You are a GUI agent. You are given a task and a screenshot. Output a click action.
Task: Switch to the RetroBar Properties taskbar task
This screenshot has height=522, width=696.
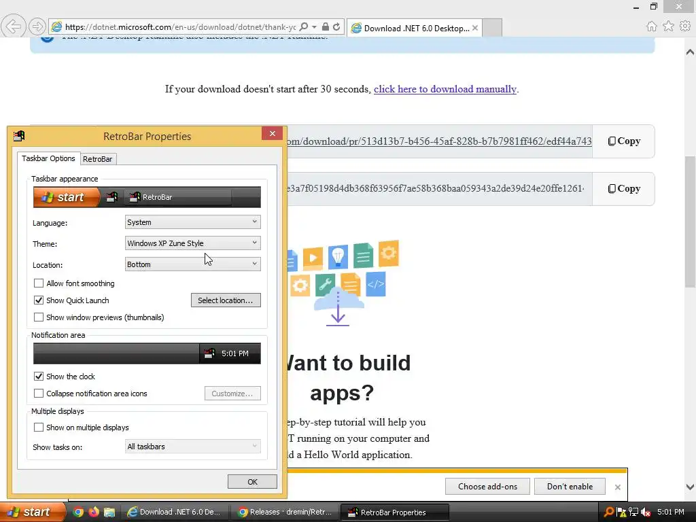click(395, 512)
